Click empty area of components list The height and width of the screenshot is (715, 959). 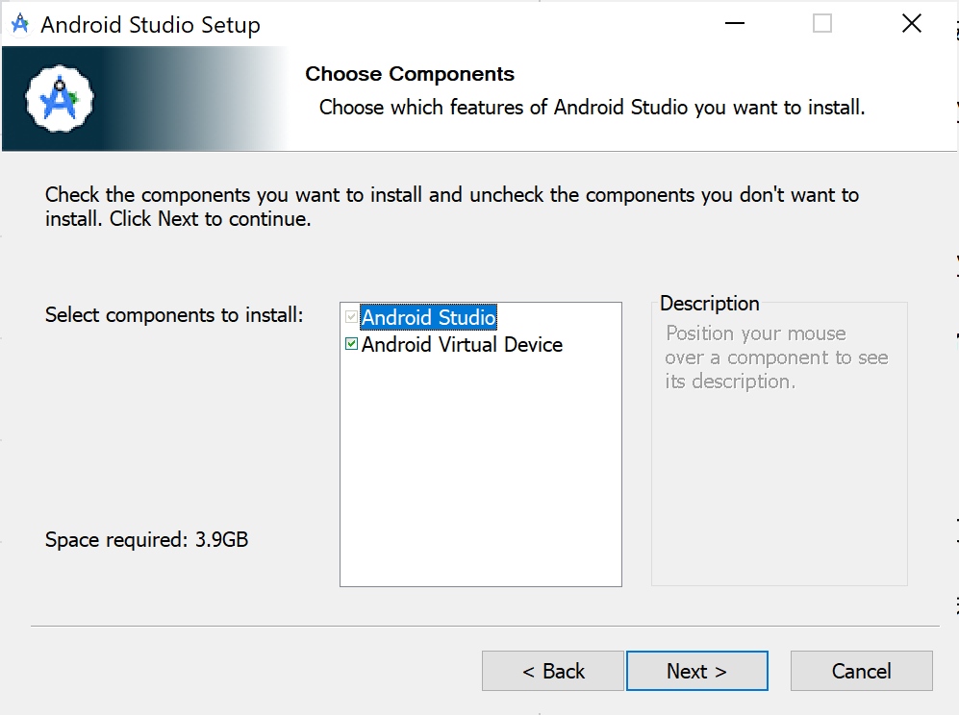pyautogui.click(x=481, y=471)
